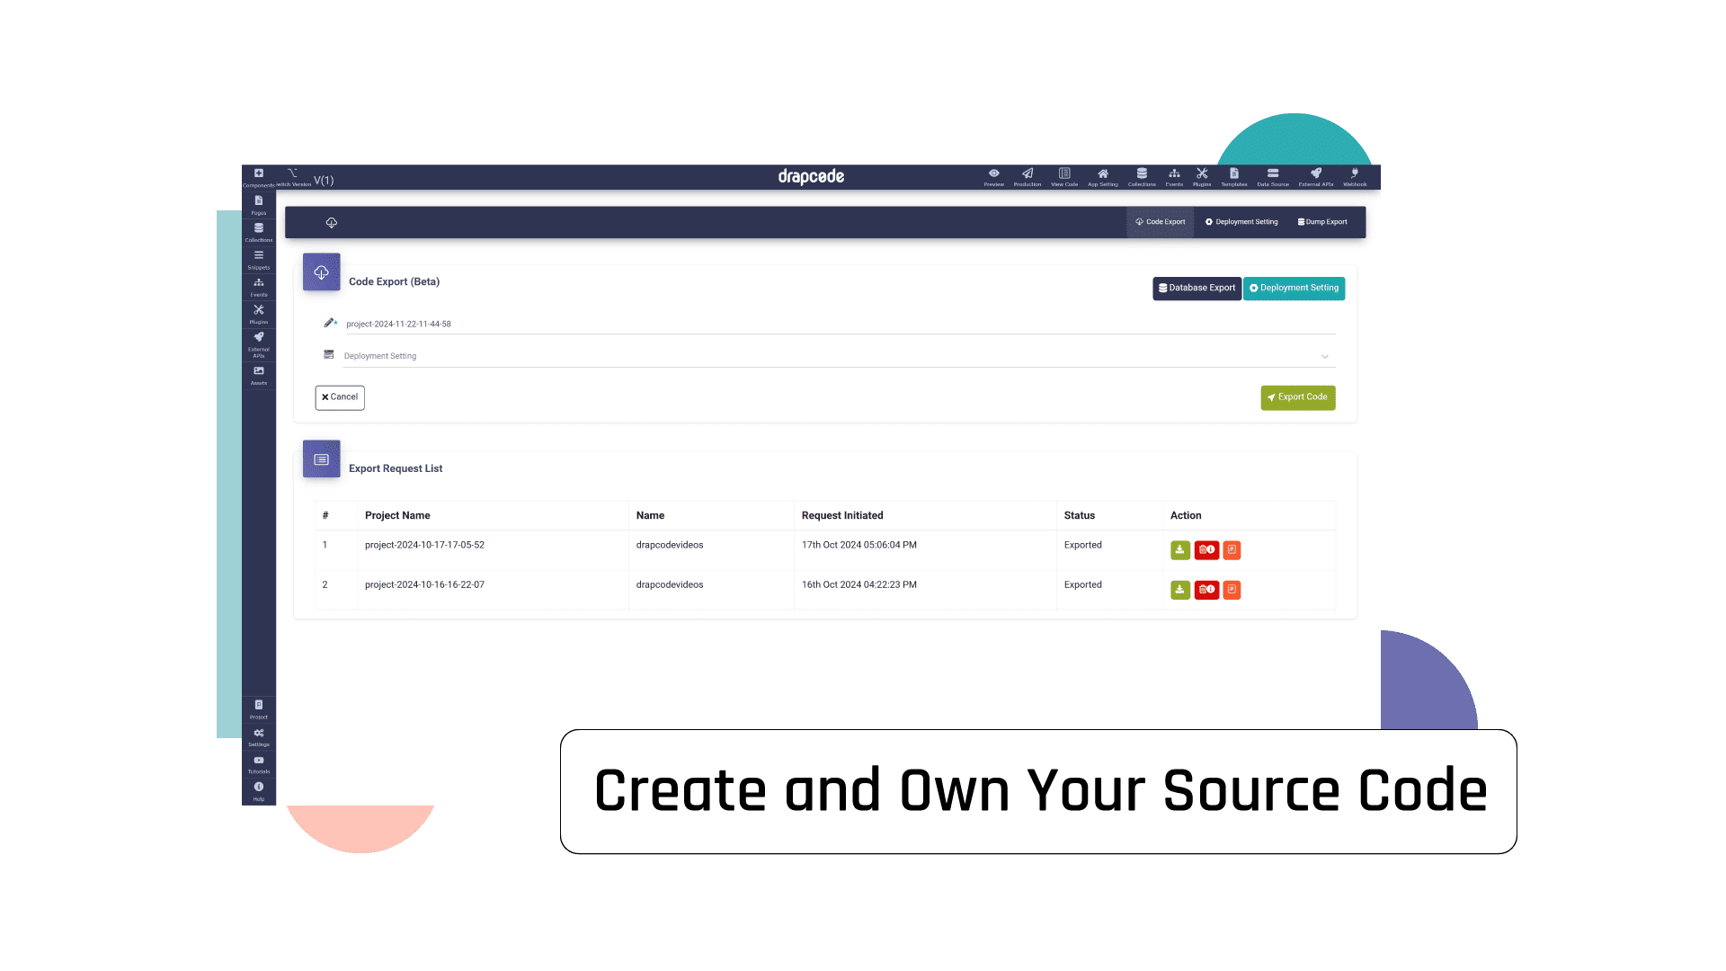The image size is (1726, 971).
Task: Open Settings in the left sidebar
Action: (259, 737)
